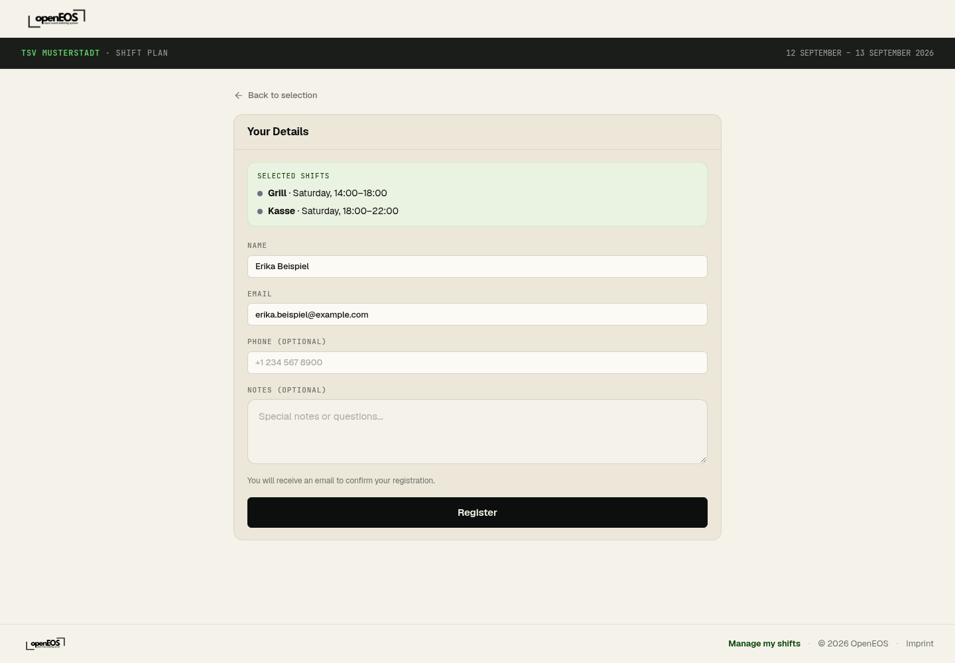Click the Kasse Saturday 18:00–22:00 shift

click(x=328, y=211)
